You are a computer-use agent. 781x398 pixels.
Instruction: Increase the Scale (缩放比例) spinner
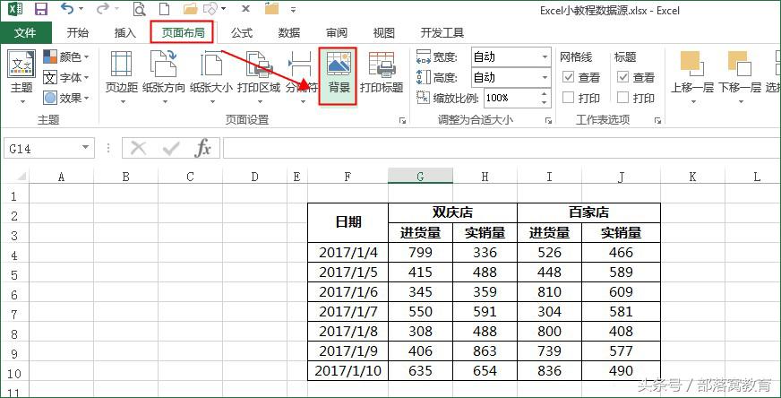[x=545, y=93]
